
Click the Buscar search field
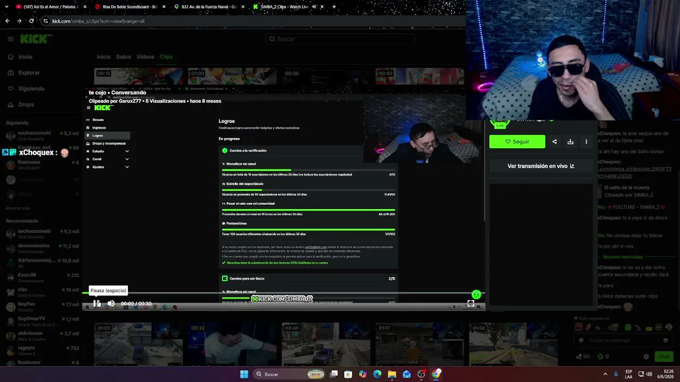pyautogui.click(x=340, y=39)
